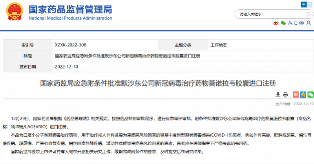This screenshot has height=164, width=314.
Task: Share article to Weibo red icon
Action: coord(296,94)
